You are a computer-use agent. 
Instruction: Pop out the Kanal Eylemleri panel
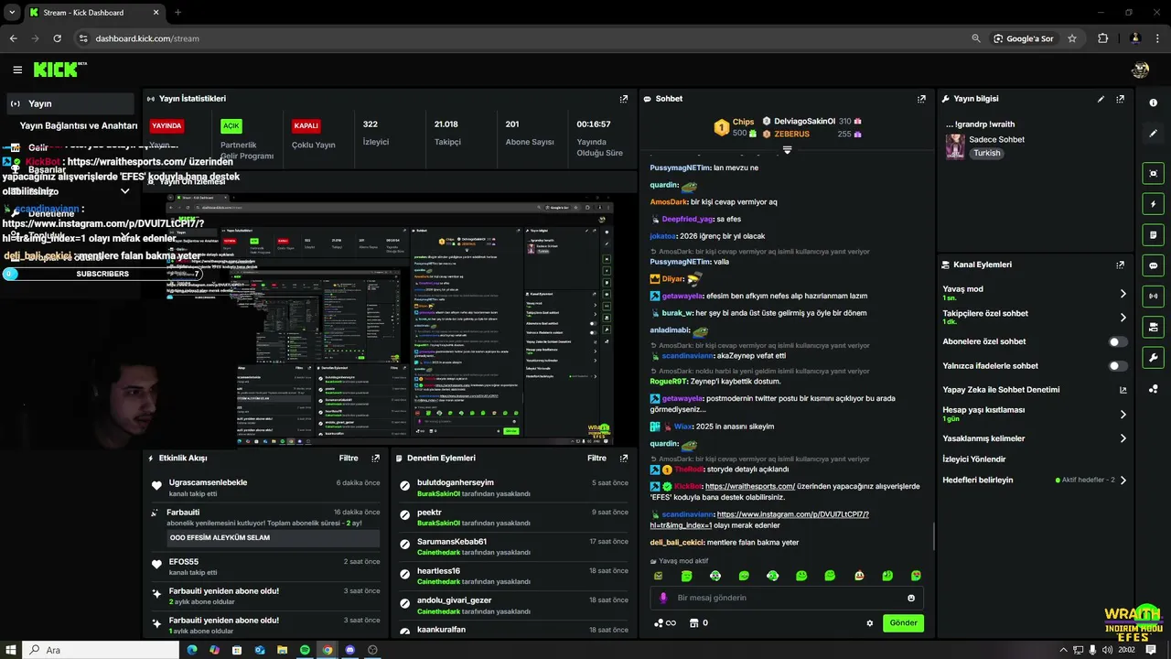pos(1120,265)
